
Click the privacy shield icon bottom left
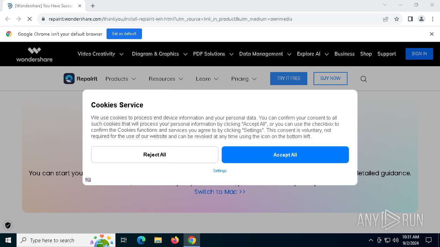[x=8, y=225]
